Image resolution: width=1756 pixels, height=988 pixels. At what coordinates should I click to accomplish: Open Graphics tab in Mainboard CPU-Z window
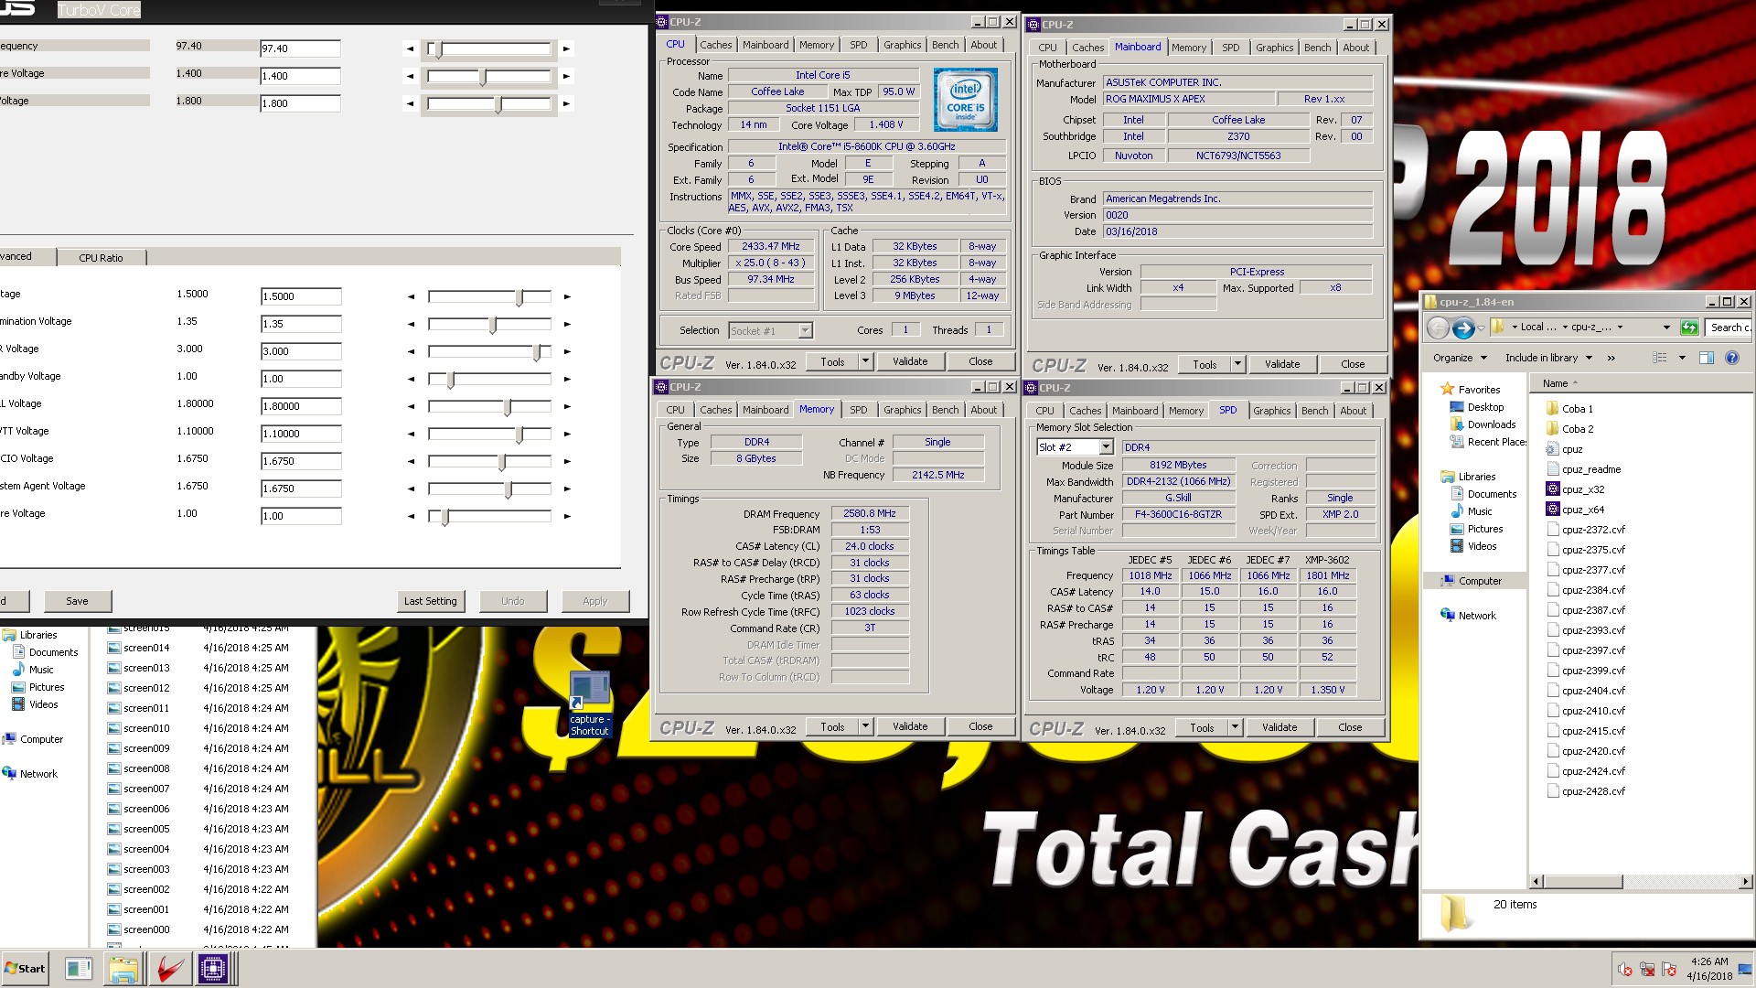[x=1274, y=48]
